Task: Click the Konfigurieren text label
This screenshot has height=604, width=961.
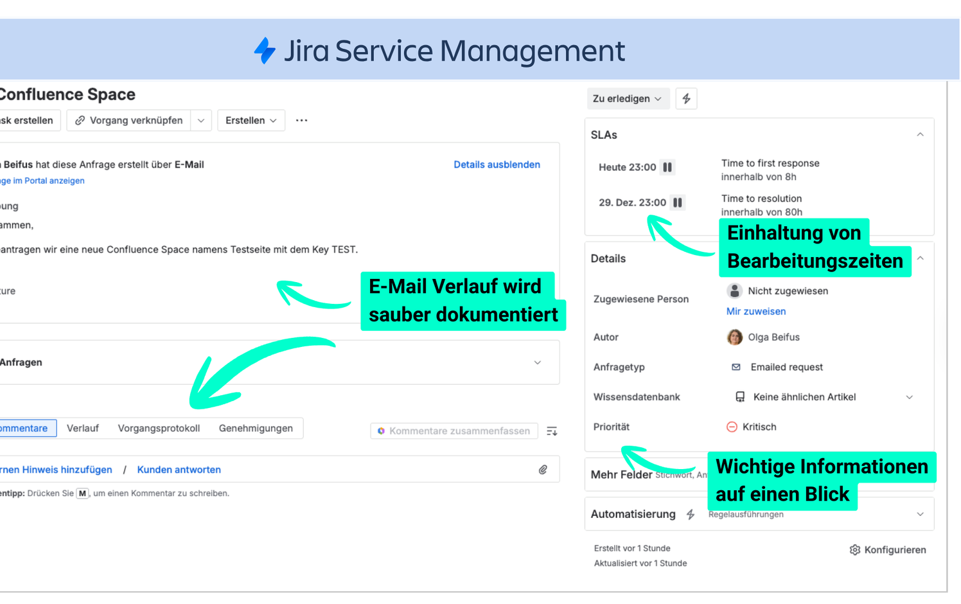Action: point(895,550)
